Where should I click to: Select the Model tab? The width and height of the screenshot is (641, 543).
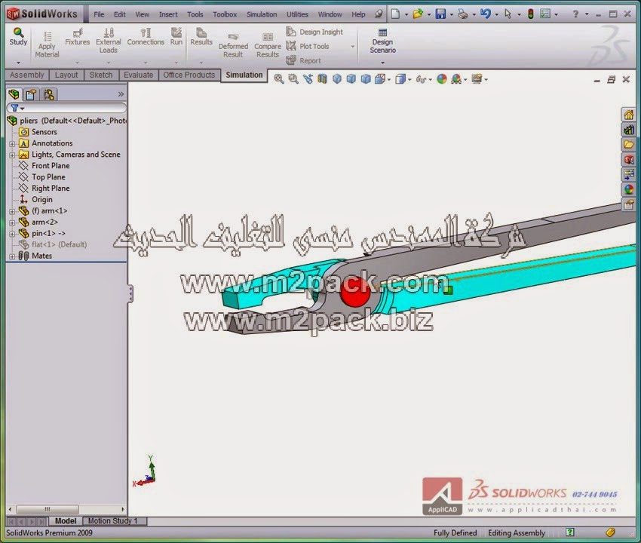(66, 521)
